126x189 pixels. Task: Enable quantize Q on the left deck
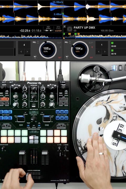pos(60,47)
